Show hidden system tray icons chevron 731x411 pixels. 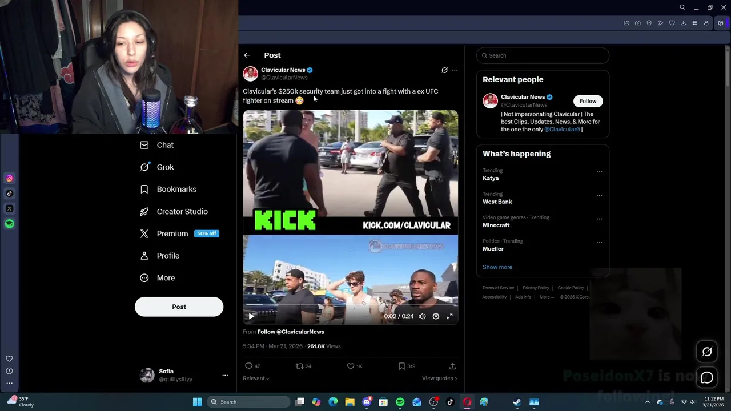[x=647, y=402]
